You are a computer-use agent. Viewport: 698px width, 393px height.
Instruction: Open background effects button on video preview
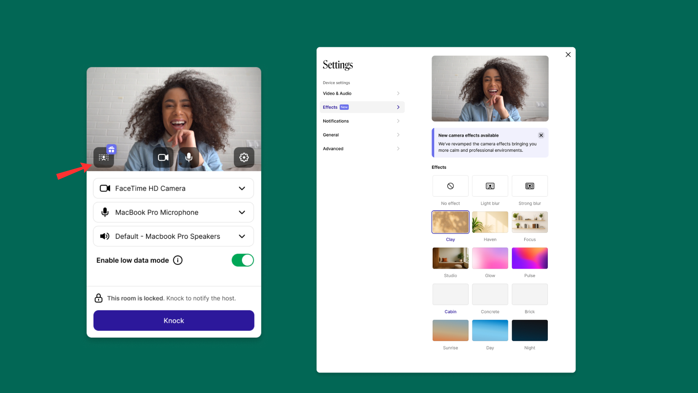pos(104,158)
